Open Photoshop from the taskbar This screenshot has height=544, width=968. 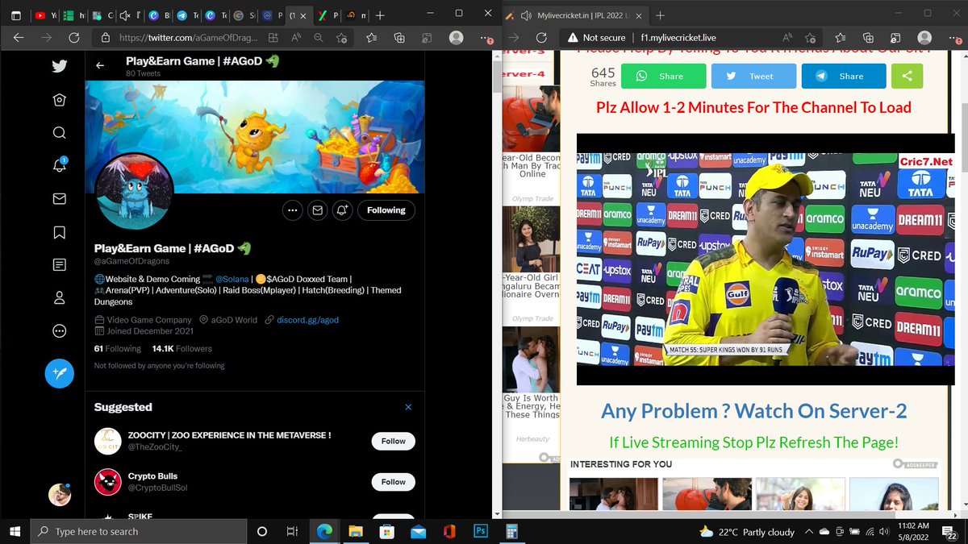pyautogui.click(x=479, y=531)
